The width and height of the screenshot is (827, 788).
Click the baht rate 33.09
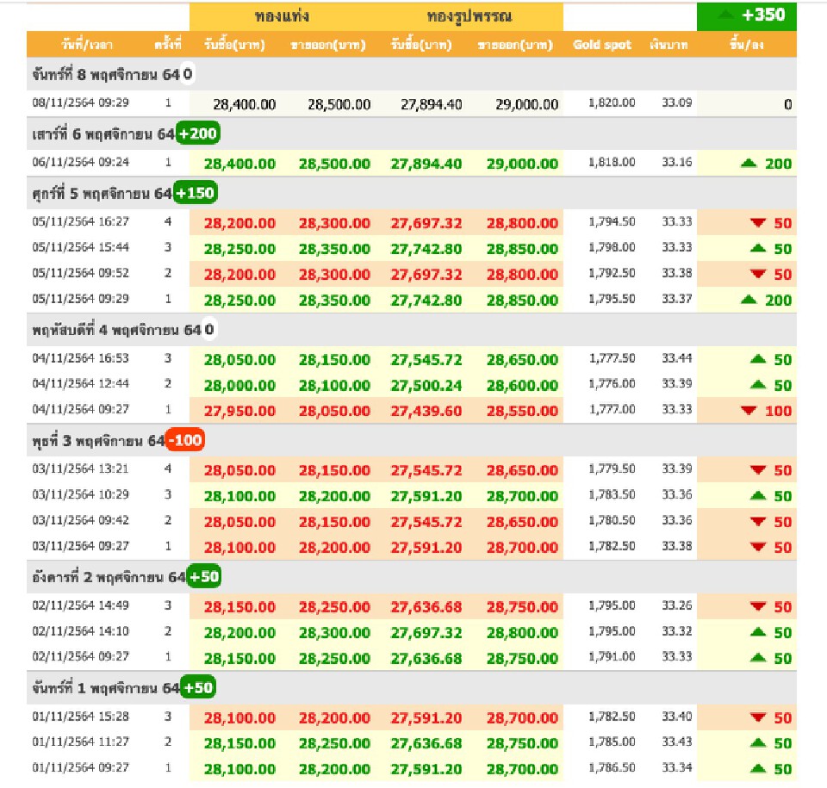(677, 102)
